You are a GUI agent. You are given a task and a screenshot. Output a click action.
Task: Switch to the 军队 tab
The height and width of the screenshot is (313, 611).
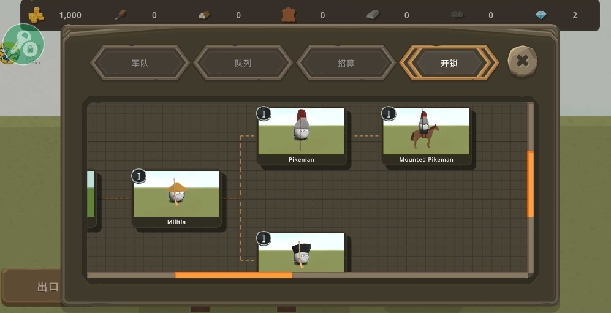[x=140, y=62]
